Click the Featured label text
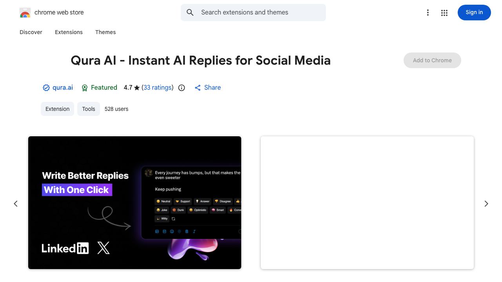This screenshot has height=282, width=502. (104, 88)
